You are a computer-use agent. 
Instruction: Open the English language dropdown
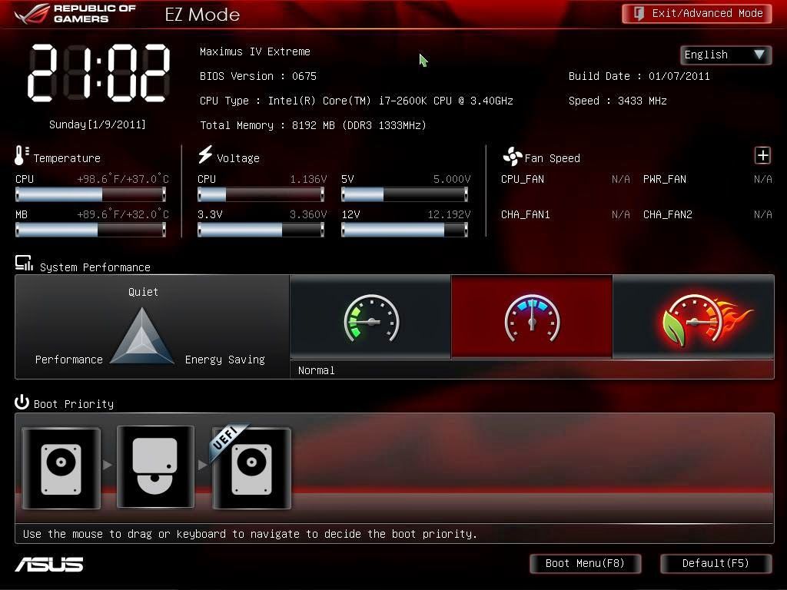pos(726,55)
